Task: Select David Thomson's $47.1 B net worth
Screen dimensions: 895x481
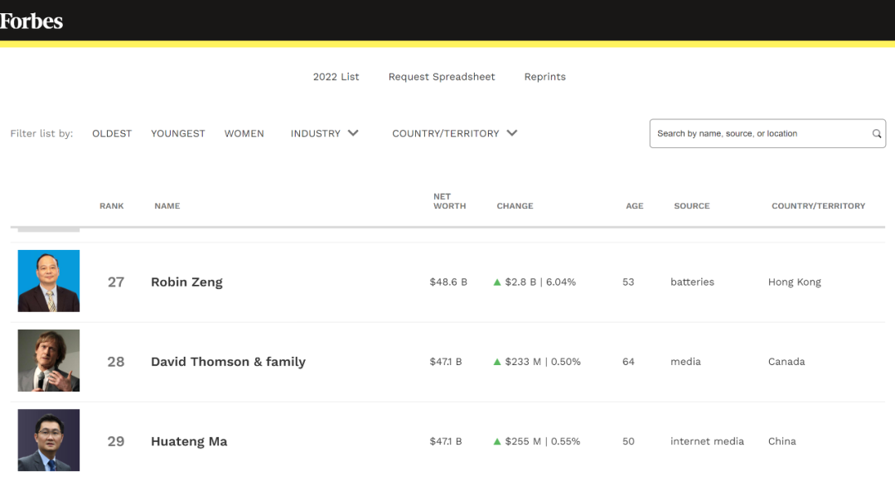Action: click(446, 362)
